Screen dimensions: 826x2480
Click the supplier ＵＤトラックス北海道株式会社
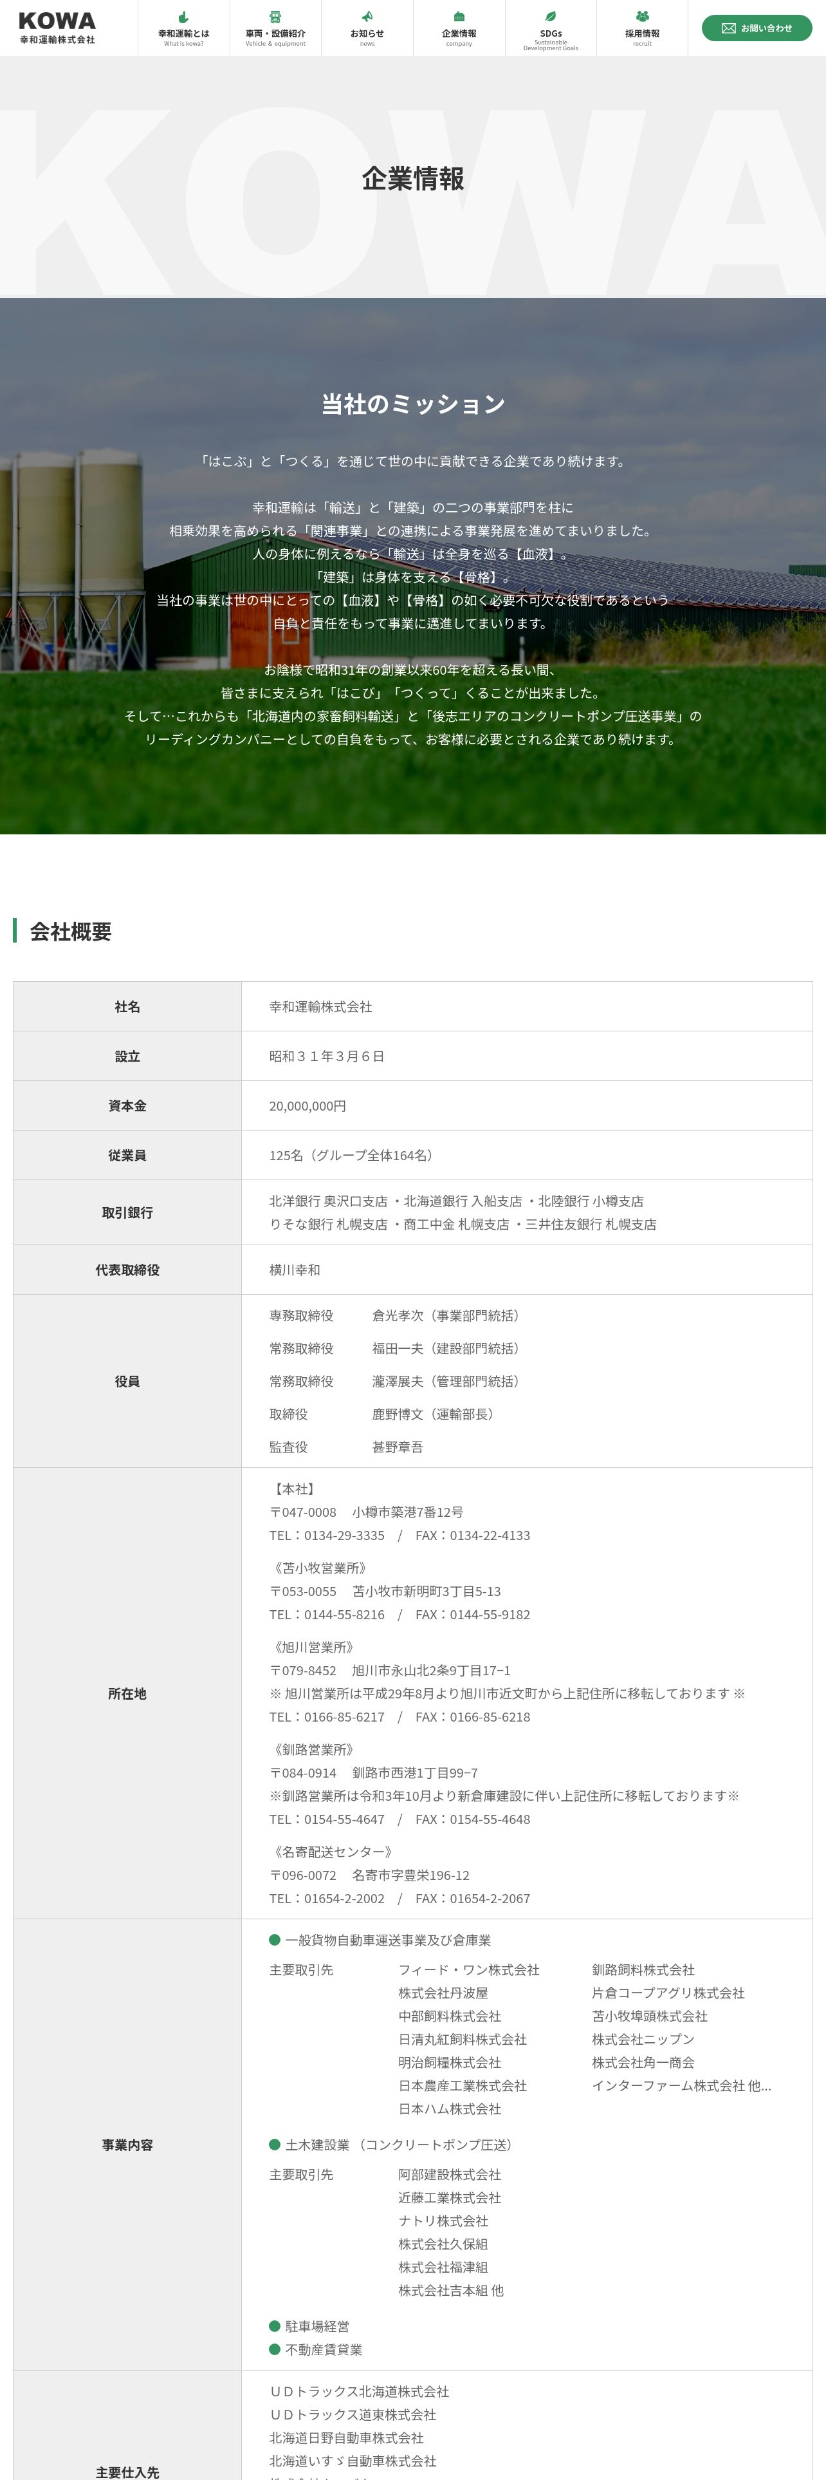coord(359,2391)
